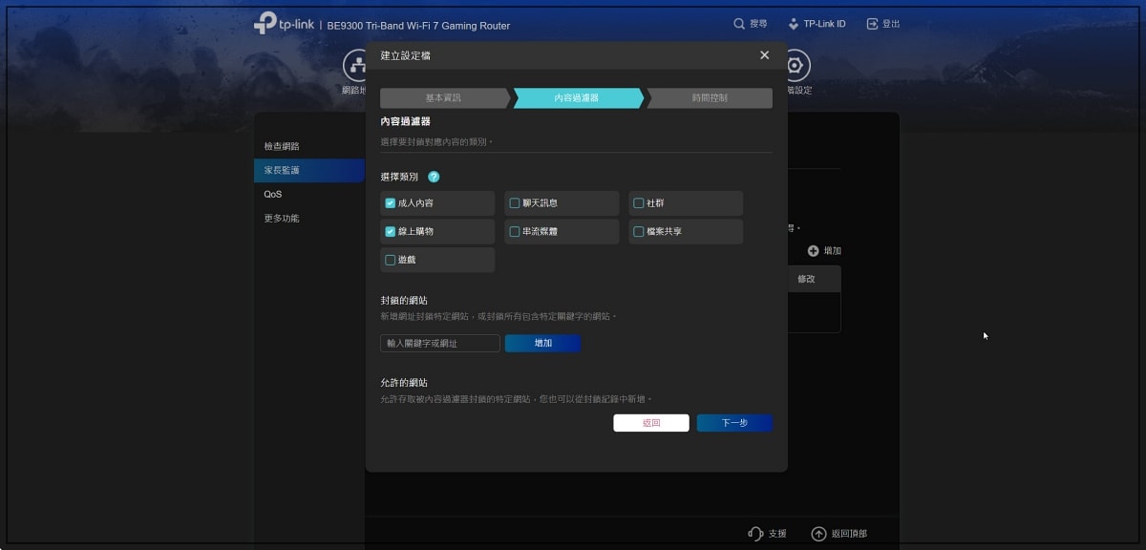Viewport: 1146px width, 550px height.
Task: Click the 封鎖的網站 heading
Action: coord(404,301)
